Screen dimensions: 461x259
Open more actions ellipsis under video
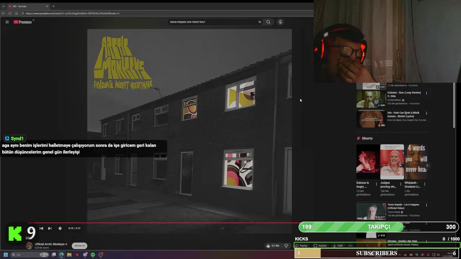click(350, 246)
